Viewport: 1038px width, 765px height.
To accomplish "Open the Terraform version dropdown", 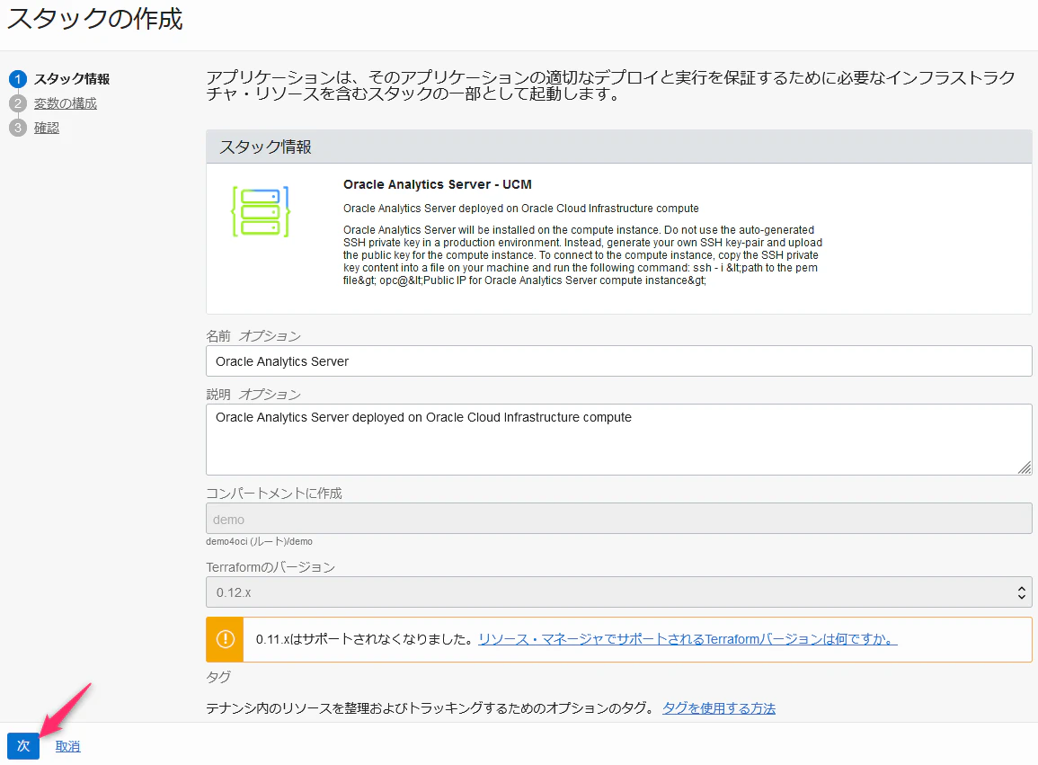I will point(619,592).
